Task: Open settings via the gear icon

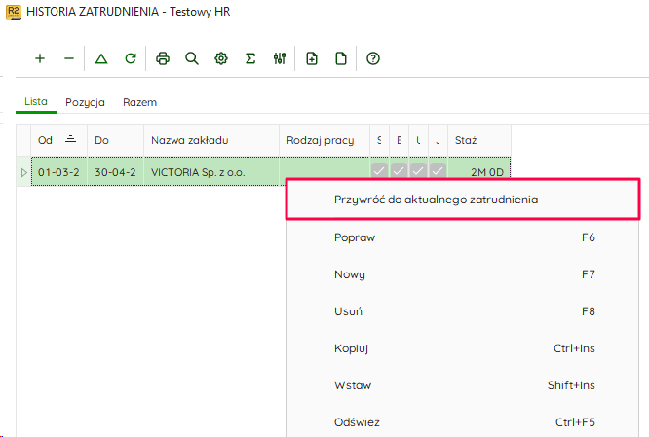Action: pos(221,58)
